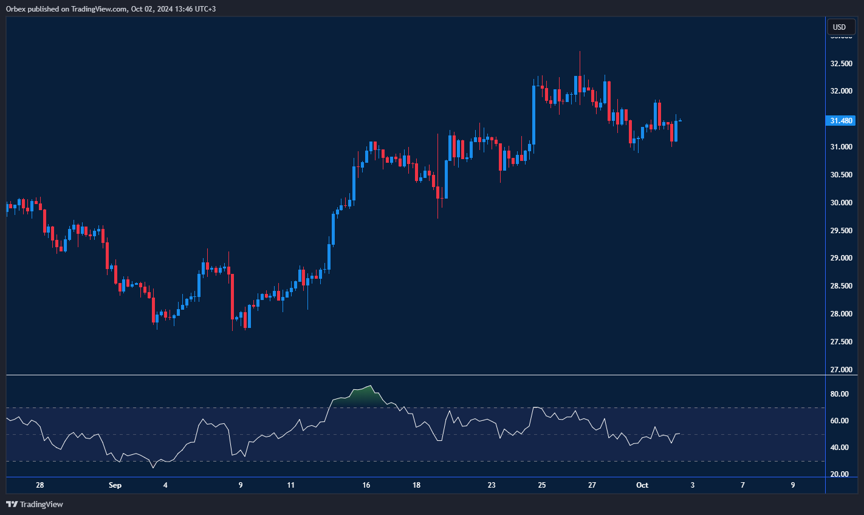Click the 7 date label on time axis

pos(742,485)
